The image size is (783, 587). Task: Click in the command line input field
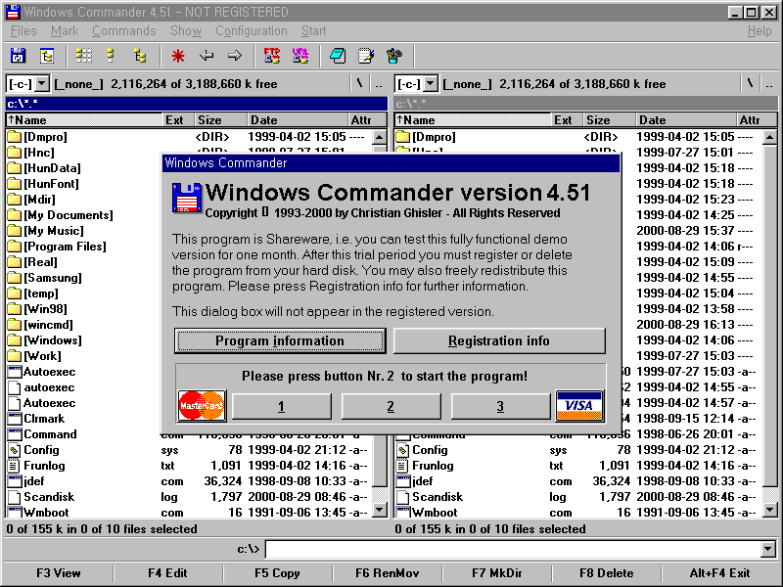pos(509,549)
